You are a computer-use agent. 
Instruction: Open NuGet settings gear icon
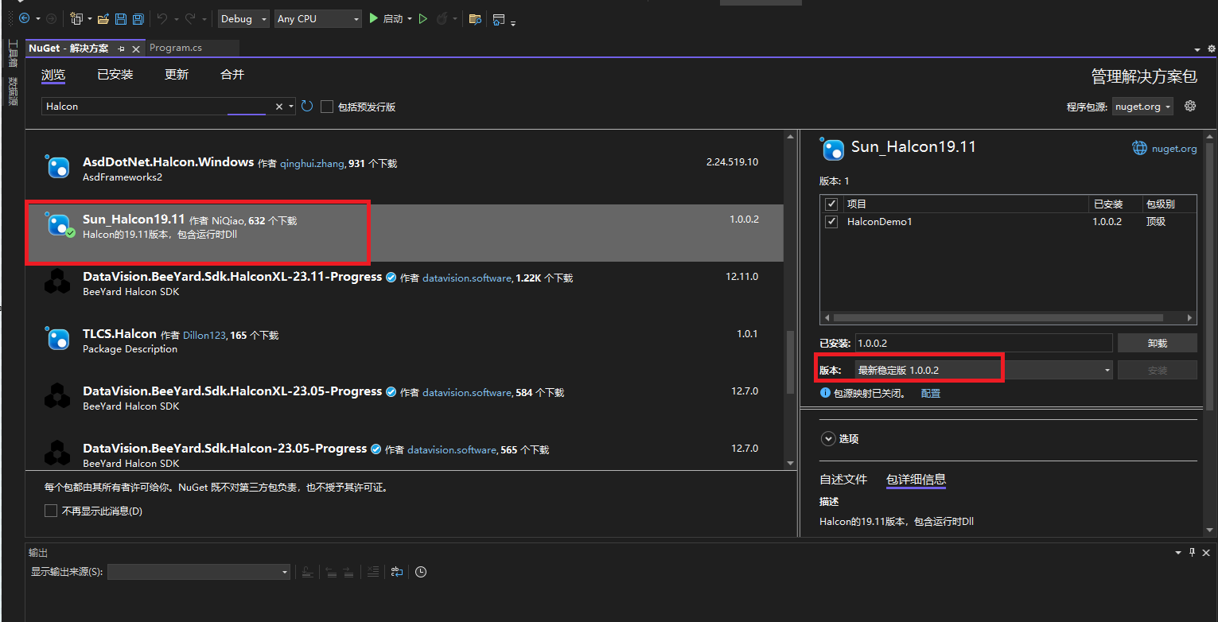[1190, 106]
